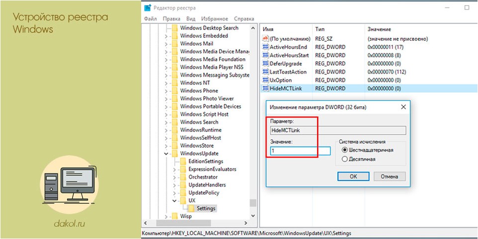Viewport: 478px width, 239px height.
Task: Click the ActiveHoursEnd DWORD icon
Action: (x=265, y=47)
